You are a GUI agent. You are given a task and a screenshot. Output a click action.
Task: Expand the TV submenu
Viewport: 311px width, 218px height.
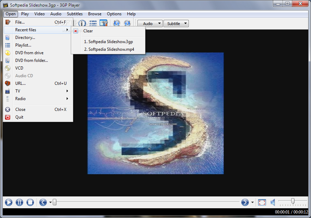tap(67, 91)
